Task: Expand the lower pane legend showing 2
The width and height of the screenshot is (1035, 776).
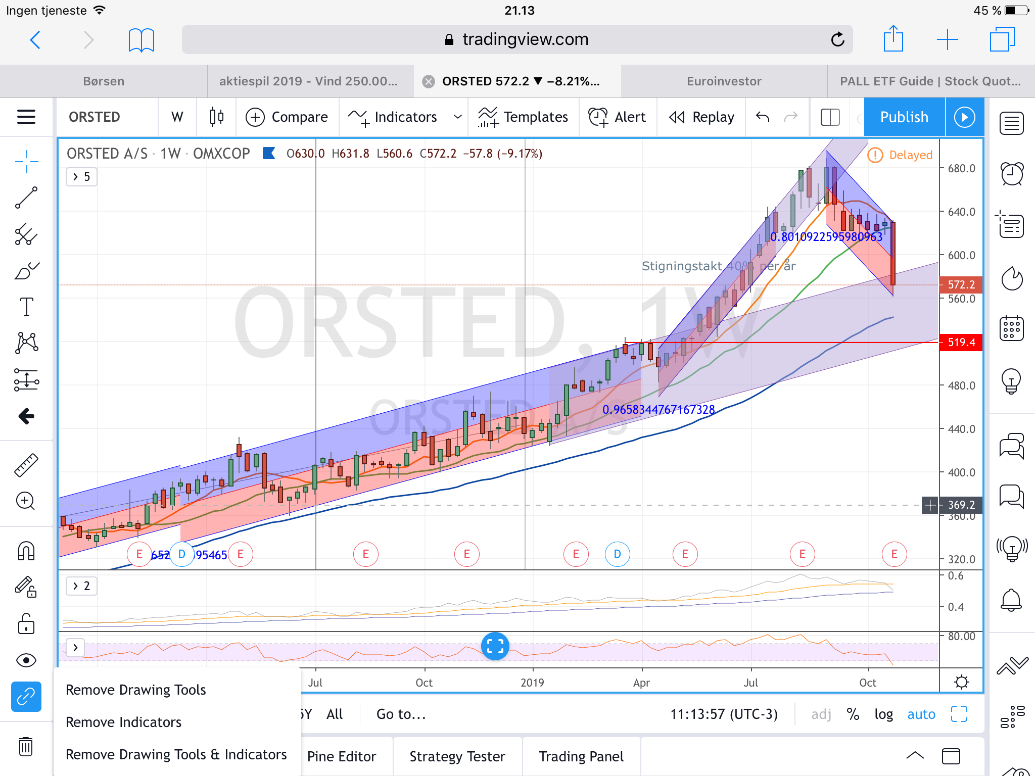Action: click(x=81, y=586)
